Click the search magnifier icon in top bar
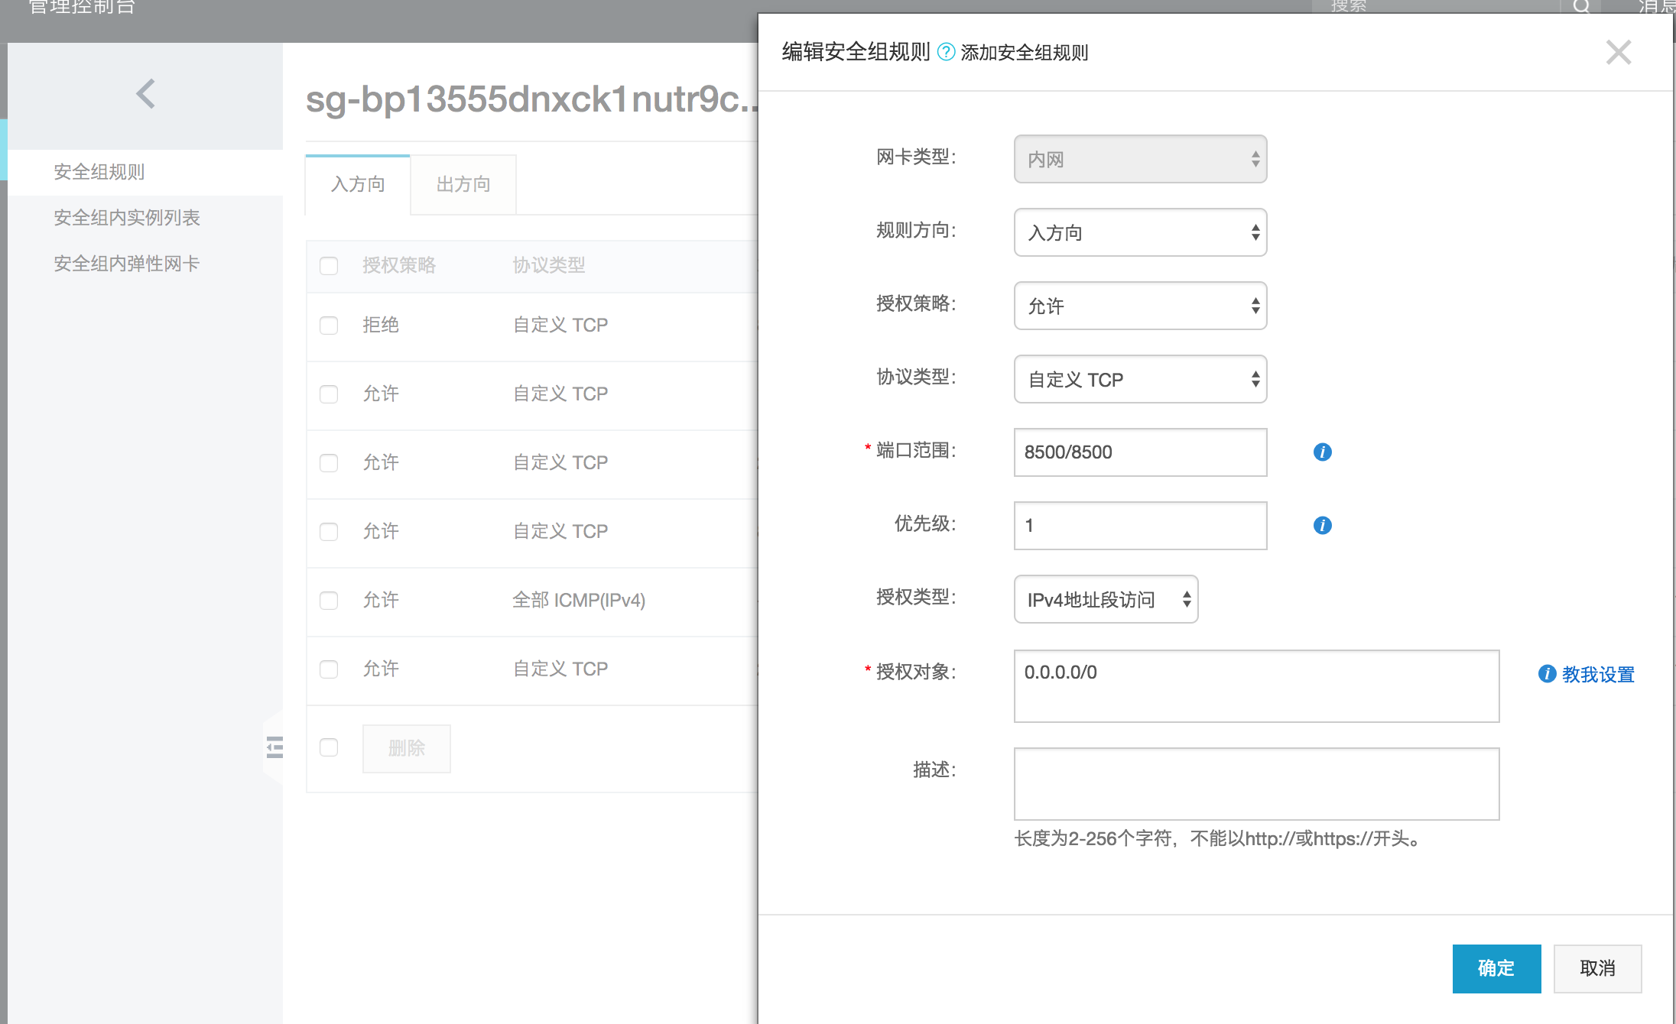Image resolution: width=1676 pixels, height=1024 pixels. pos(1581,8)
